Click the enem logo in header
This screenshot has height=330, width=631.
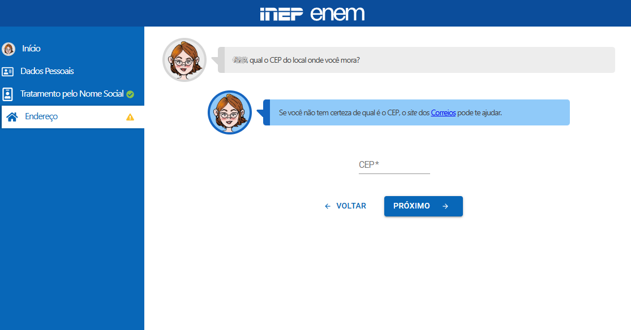point(337,14)
